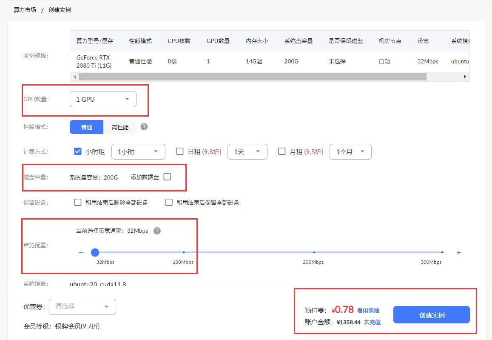Screen dimensions: 492x340
Task: Click the 未选择 disk retention cell
Action: click(337, 62)
